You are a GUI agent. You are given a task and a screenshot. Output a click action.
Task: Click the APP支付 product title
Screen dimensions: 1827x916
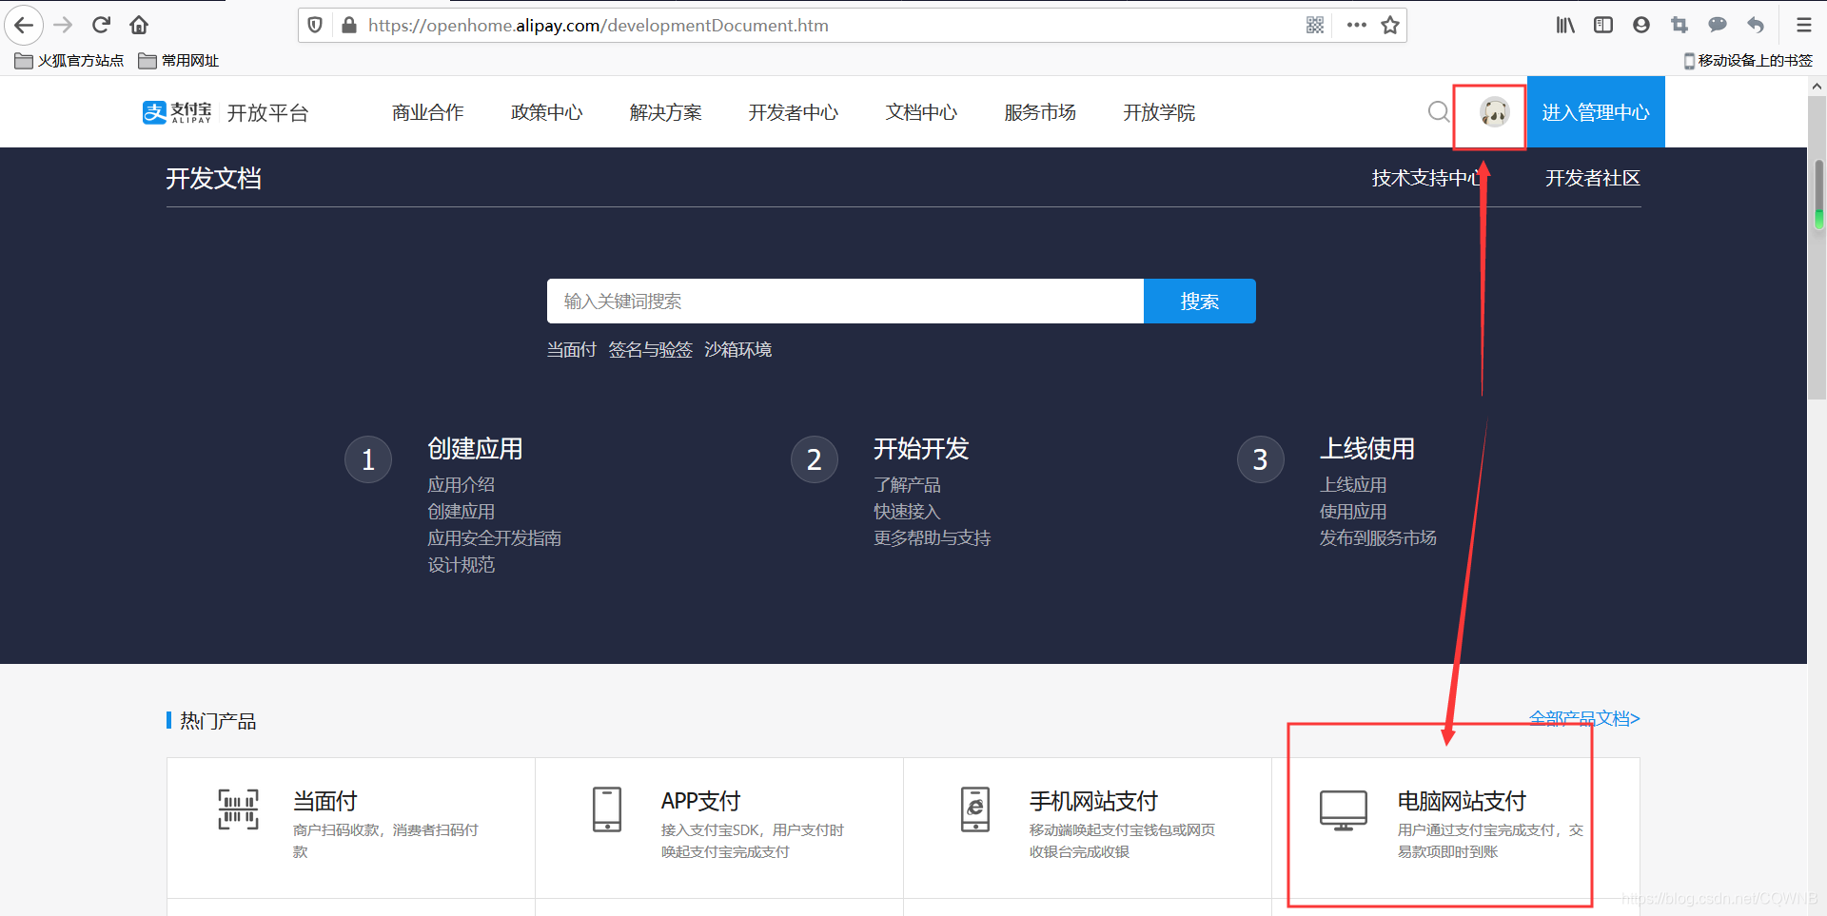click(701, 801)
